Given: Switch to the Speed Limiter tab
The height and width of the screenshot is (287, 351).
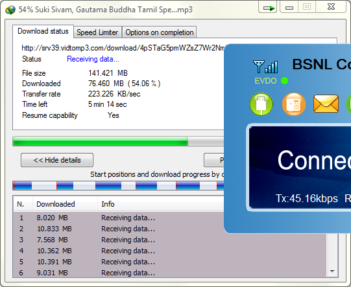Looking at the screenshot, I should click(97, 32).
